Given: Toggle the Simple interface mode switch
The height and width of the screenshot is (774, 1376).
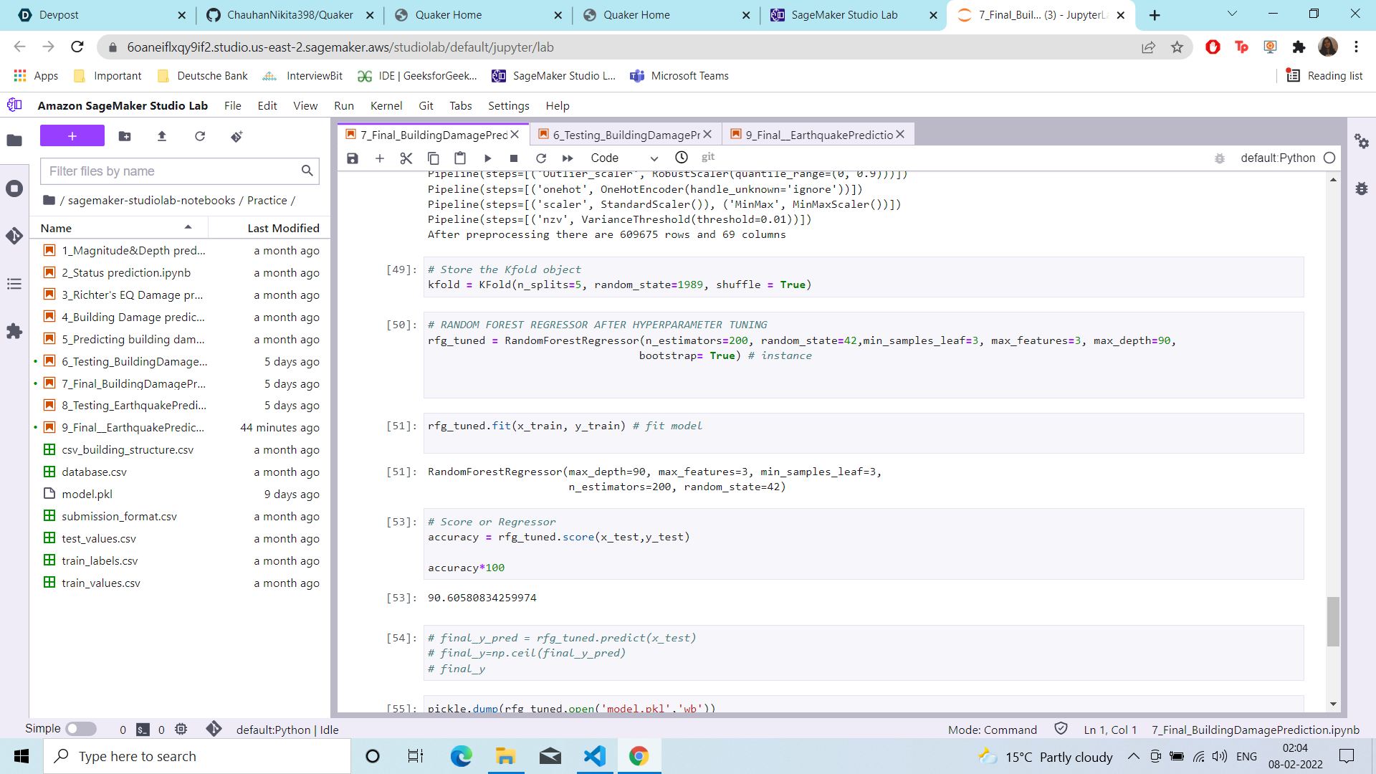Looking at the screenshot, I should [81, 729].
